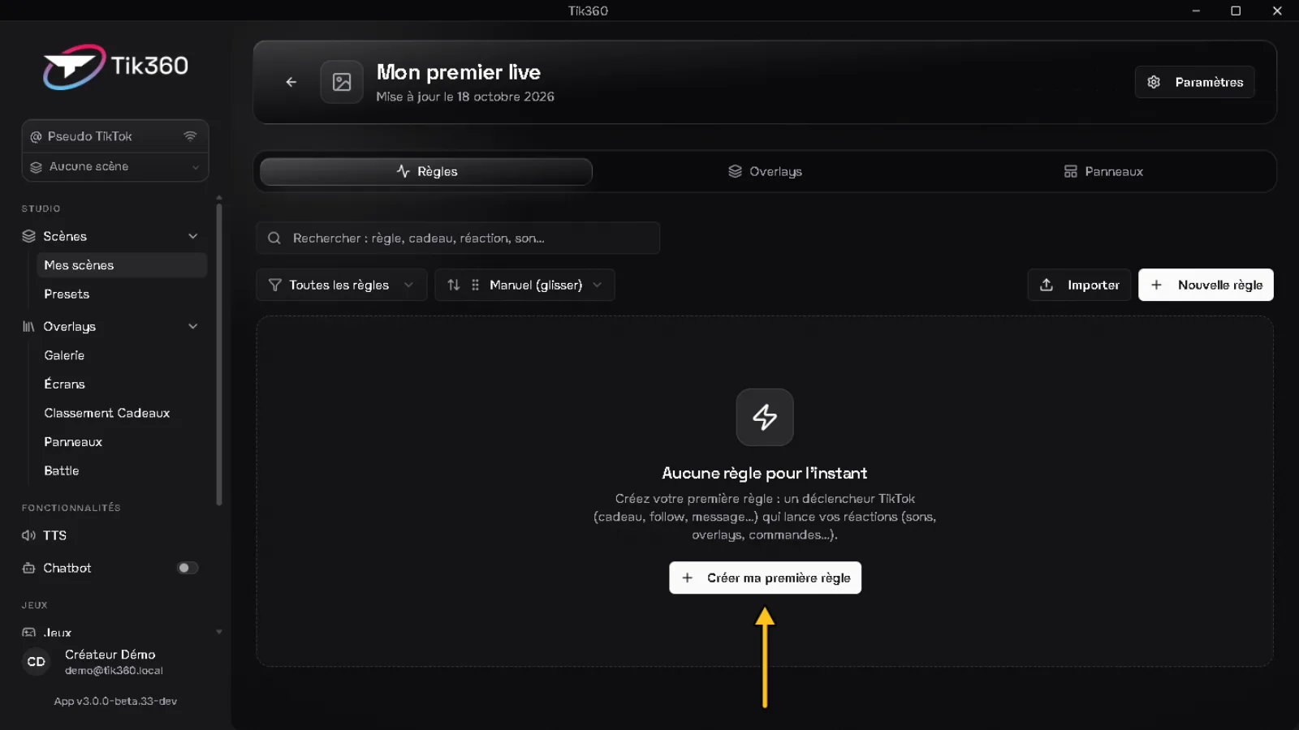The height and width of the screenshot is (730, 1299).
Task: Click the Tik360 logo icon
Action: [x=74, y=67]
